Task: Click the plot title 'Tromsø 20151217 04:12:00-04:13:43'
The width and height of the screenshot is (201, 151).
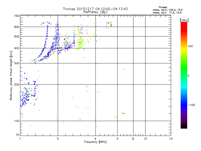Action: click(95, 9)
